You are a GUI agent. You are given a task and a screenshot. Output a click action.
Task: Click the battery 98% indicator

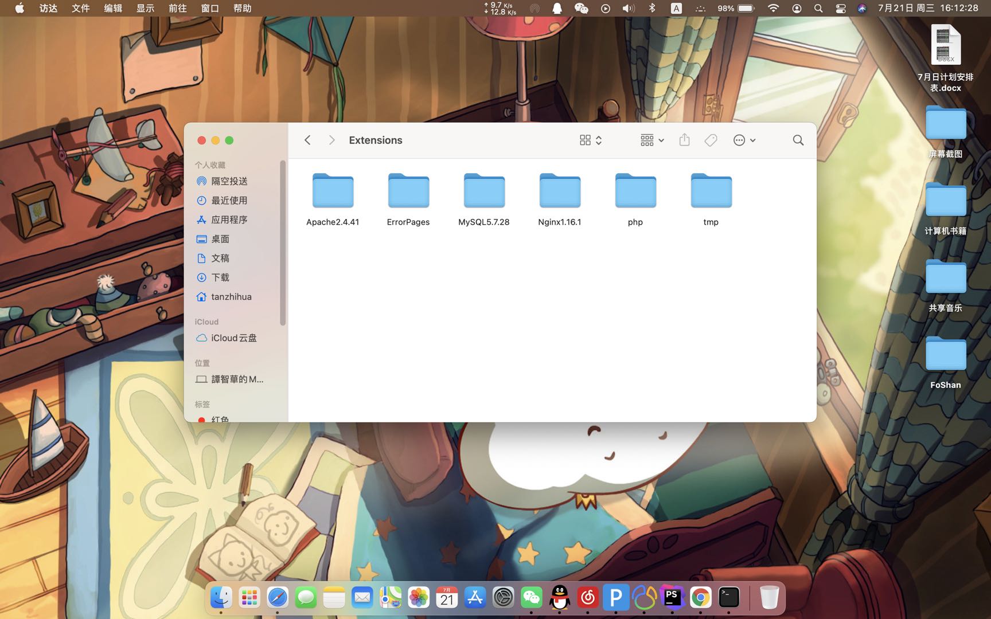coord(736,8)
